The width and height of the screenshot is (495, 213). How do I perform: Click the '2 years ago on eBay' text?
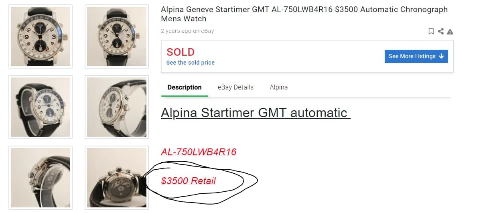tap(187, 31)
